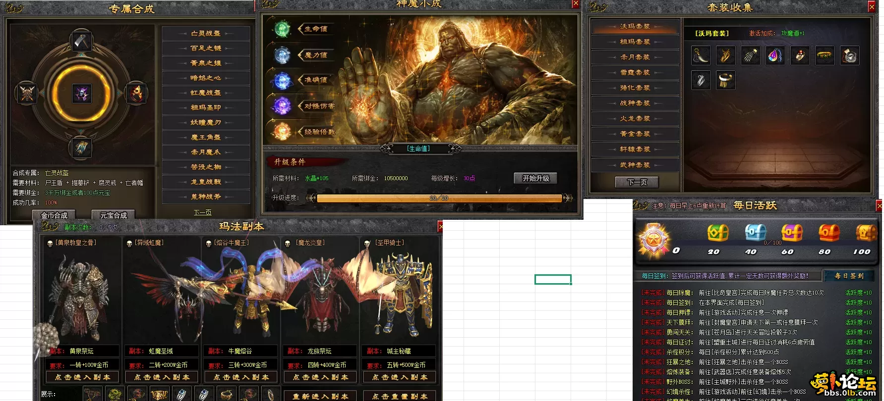Select the green 生命值 orb

click(x=283, y=29)
